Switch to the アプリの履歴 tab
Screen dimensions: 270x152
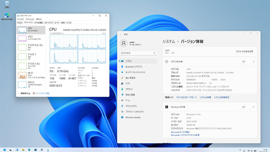pyautogui.click(x=38, y=23)
